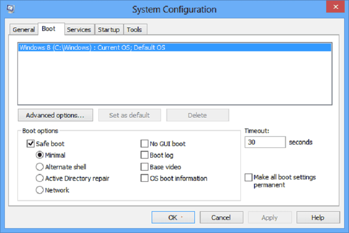The width and height of the screenshot is (349, 233).
Task: Open Advanced options dialog
Action: tap(55, 115)
